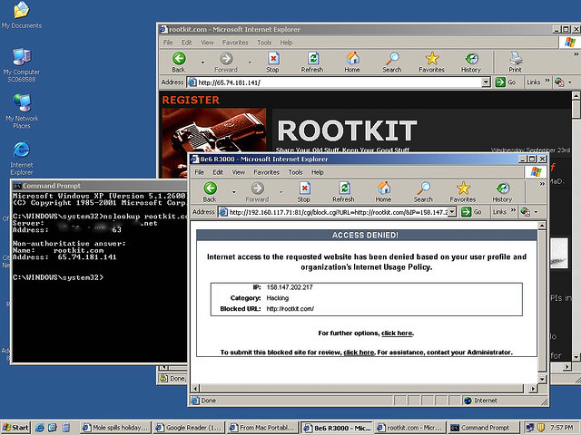Switch to the Google Reader taskbar button
Screen dimensions: 581x435
point(188,428)
